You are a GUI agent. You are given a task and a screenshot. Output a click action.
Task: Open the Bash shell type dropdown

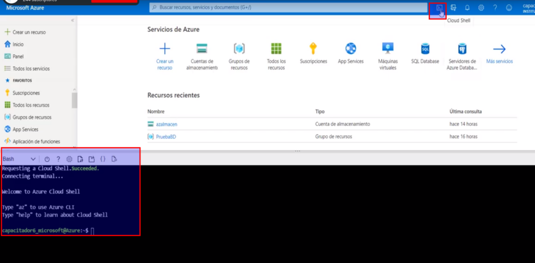[19, 159]
